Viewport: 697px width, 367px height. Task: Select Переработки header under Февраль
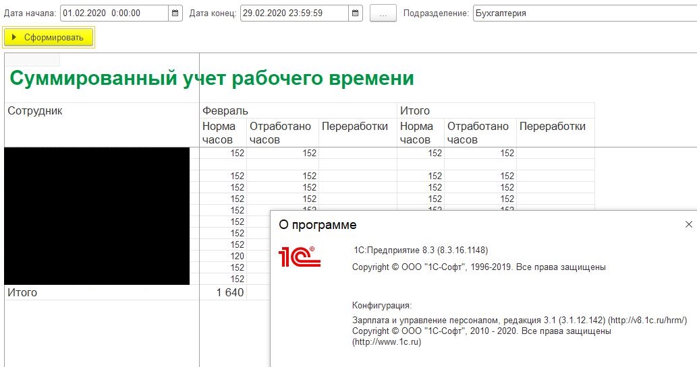tap(358, 133)
